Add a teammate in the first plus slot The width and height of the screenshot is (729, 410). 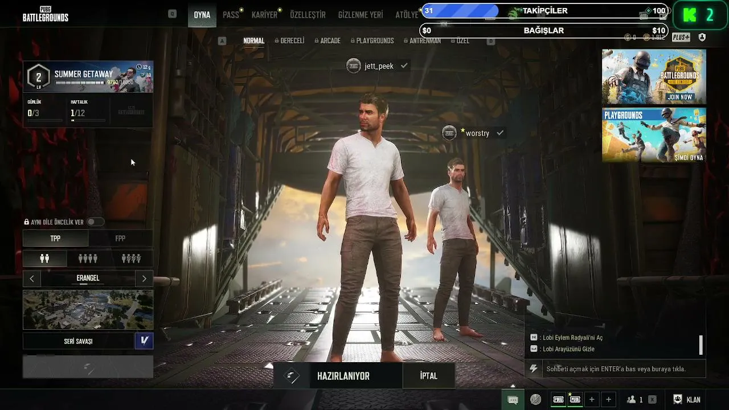pyautogui.click(x=592, y=400)
